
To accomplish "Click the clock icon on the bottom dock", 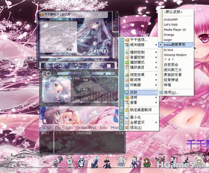I will tap(45, 162).
